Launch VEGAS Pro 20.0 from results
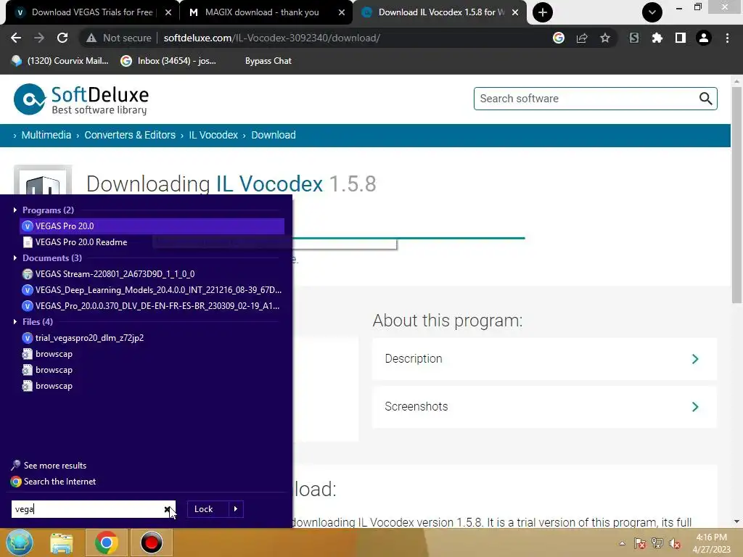This screenshot has height=557, width=743. click(152, 226)
